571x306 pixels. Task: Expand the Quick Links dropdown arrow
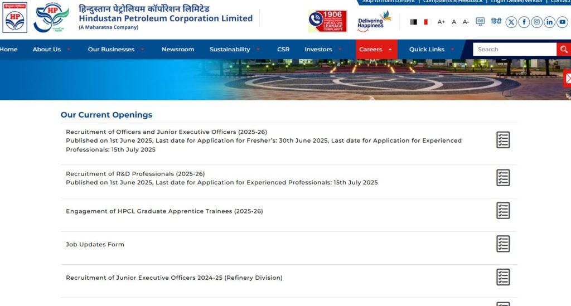click(452, 49)
